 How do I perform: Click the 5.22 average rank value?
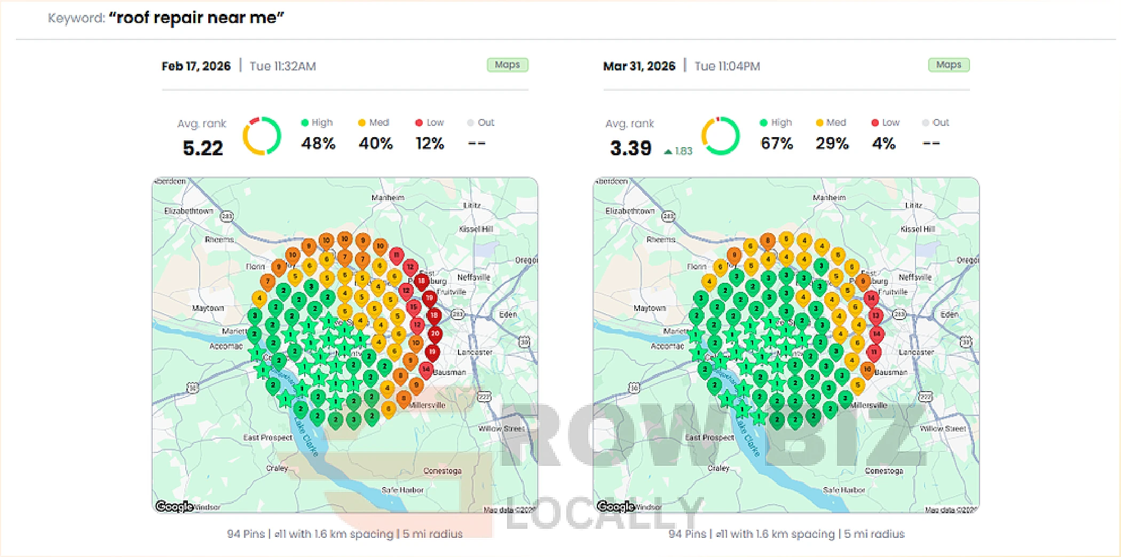[202, 148]
